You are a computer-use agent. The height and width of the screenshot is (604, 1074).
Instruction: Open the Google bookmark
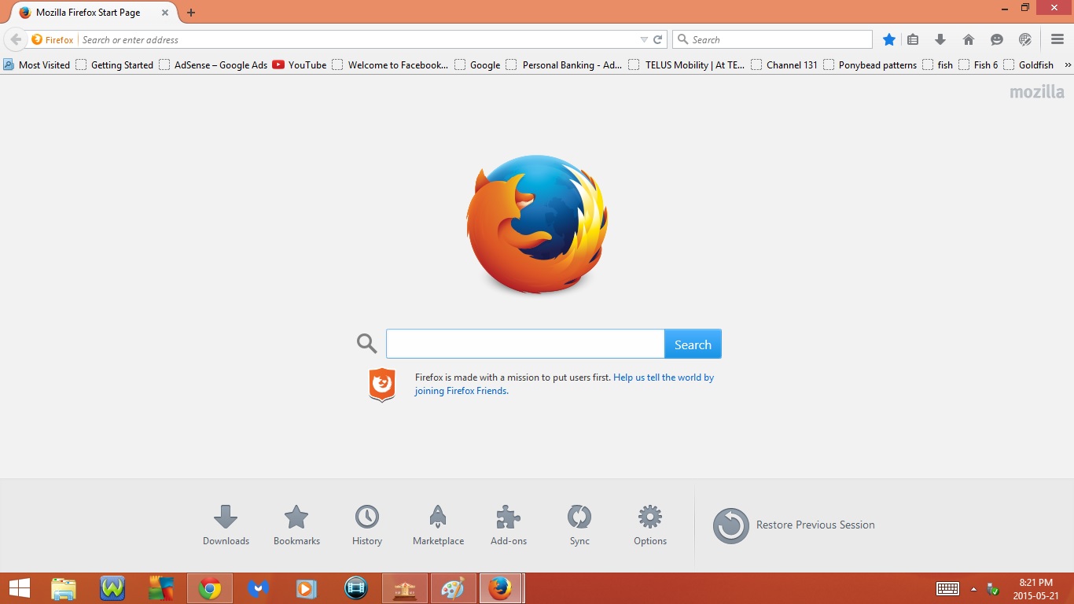click(x=477, y=64)
